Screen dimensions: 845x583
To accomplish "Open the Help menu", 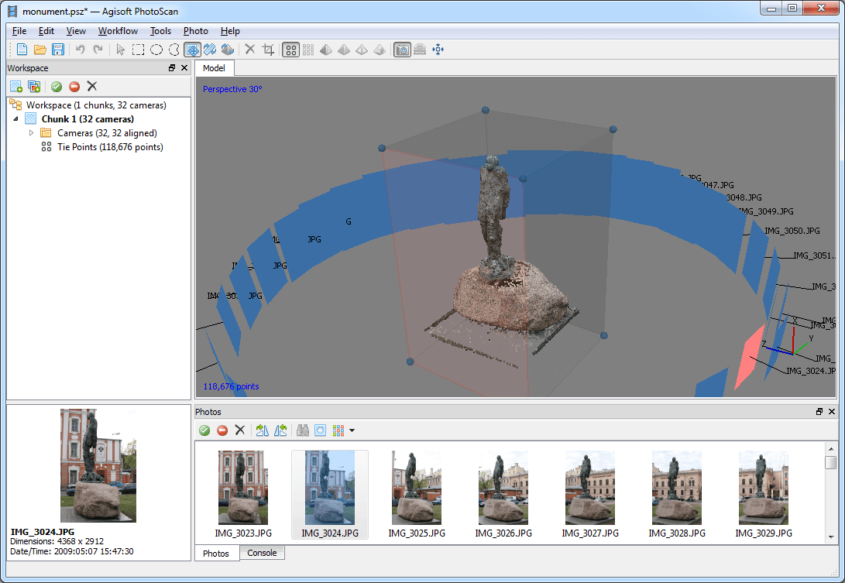I will pyautogui.click(x=230, y=31).
